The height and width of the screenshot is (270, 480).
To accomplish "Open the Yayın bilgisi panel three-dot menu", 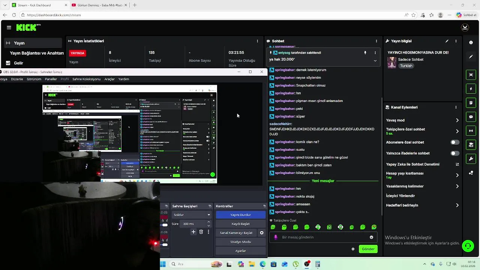I will click(x=456, y=41).
